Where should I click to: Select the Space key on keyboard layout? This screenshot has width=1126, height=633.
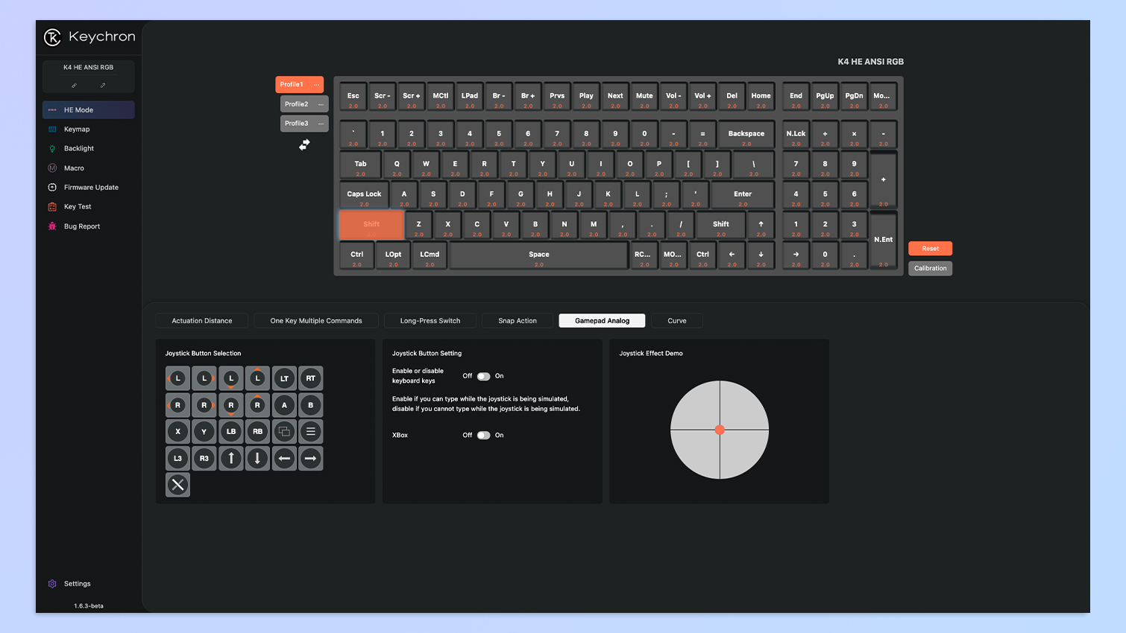(x=538, y=255)
